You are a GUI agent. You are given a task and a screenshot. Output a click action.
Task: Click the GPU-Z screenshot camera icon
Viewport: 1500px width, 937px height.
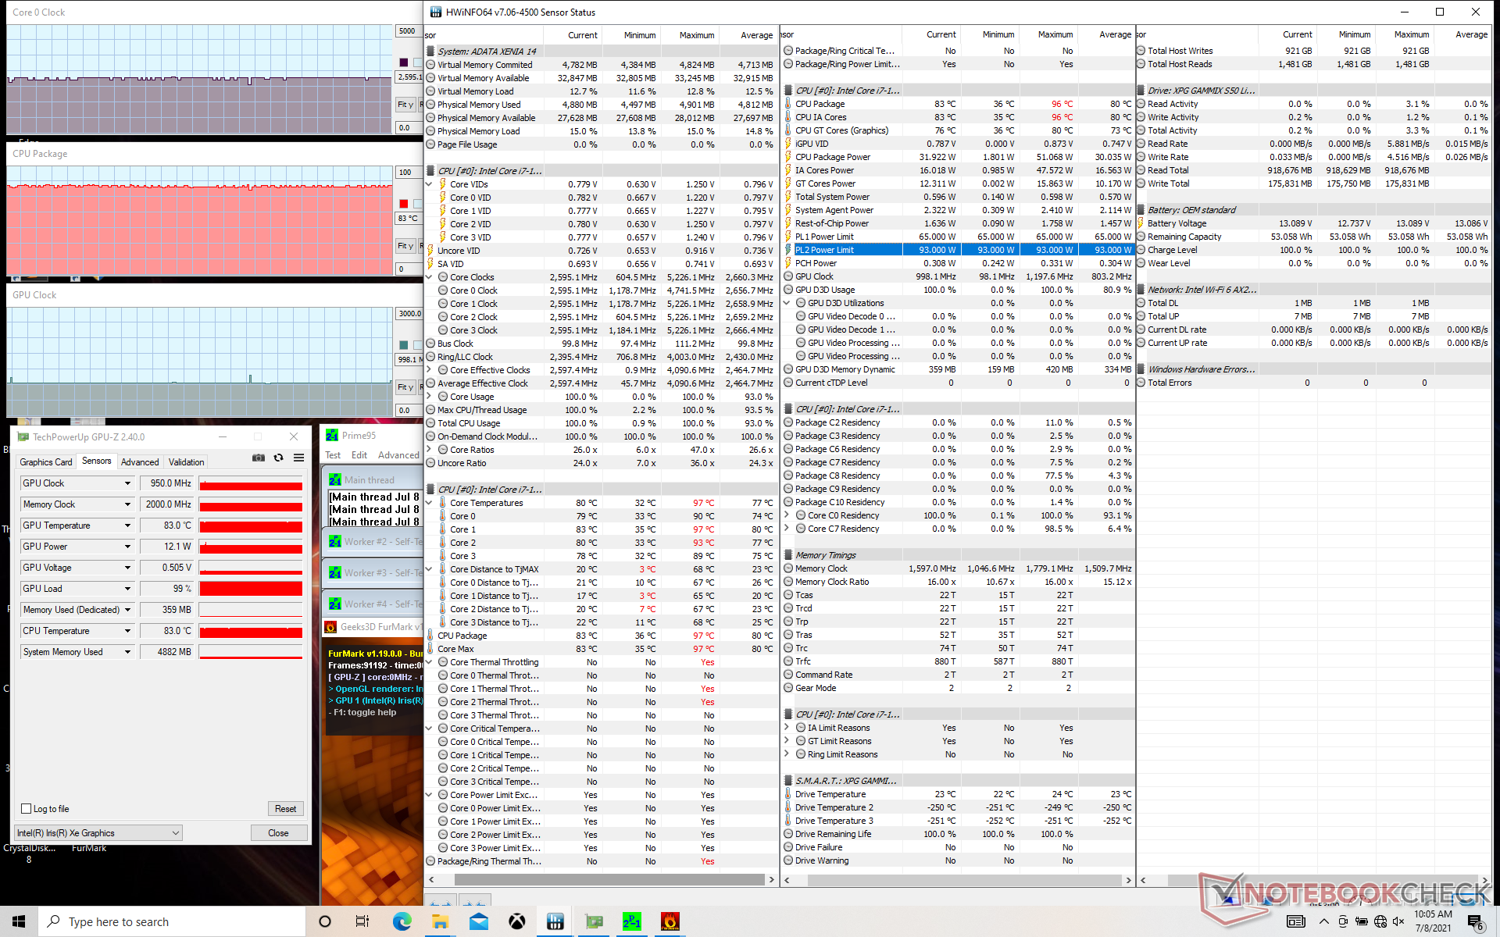[259, 458]
